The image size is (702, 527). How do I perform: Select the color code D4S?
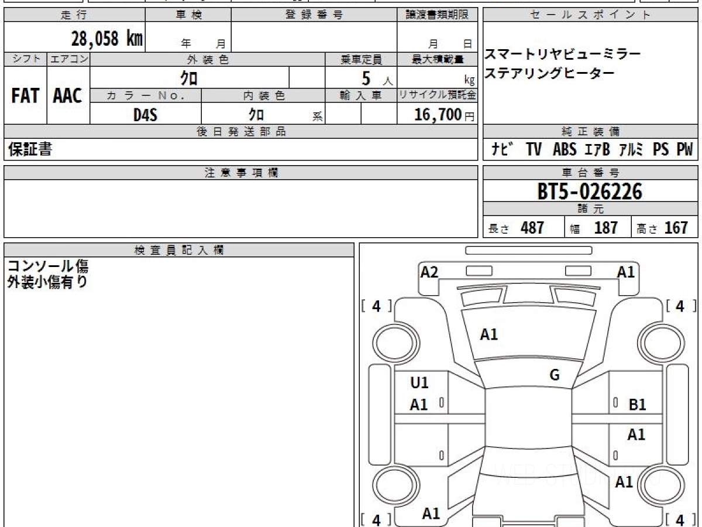[145, 114]
